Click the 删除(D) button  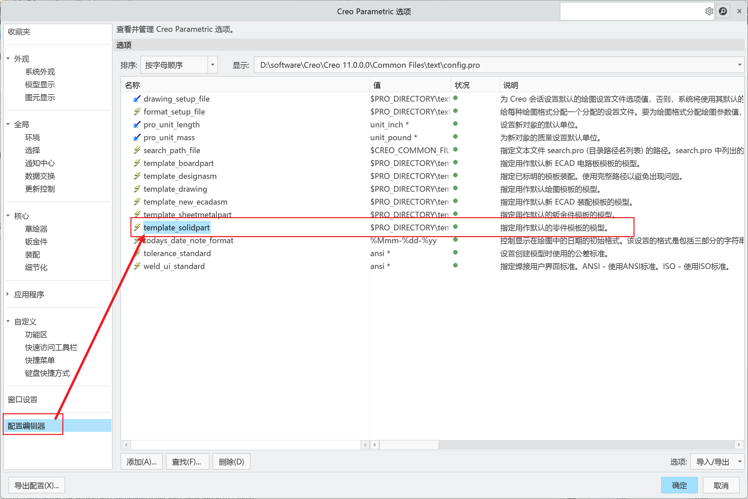click(231, 462)
